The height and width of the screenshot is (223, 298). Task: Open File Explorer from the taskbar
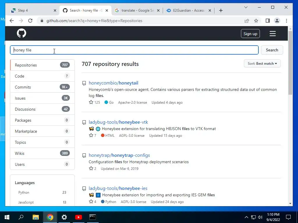[36, 217]
